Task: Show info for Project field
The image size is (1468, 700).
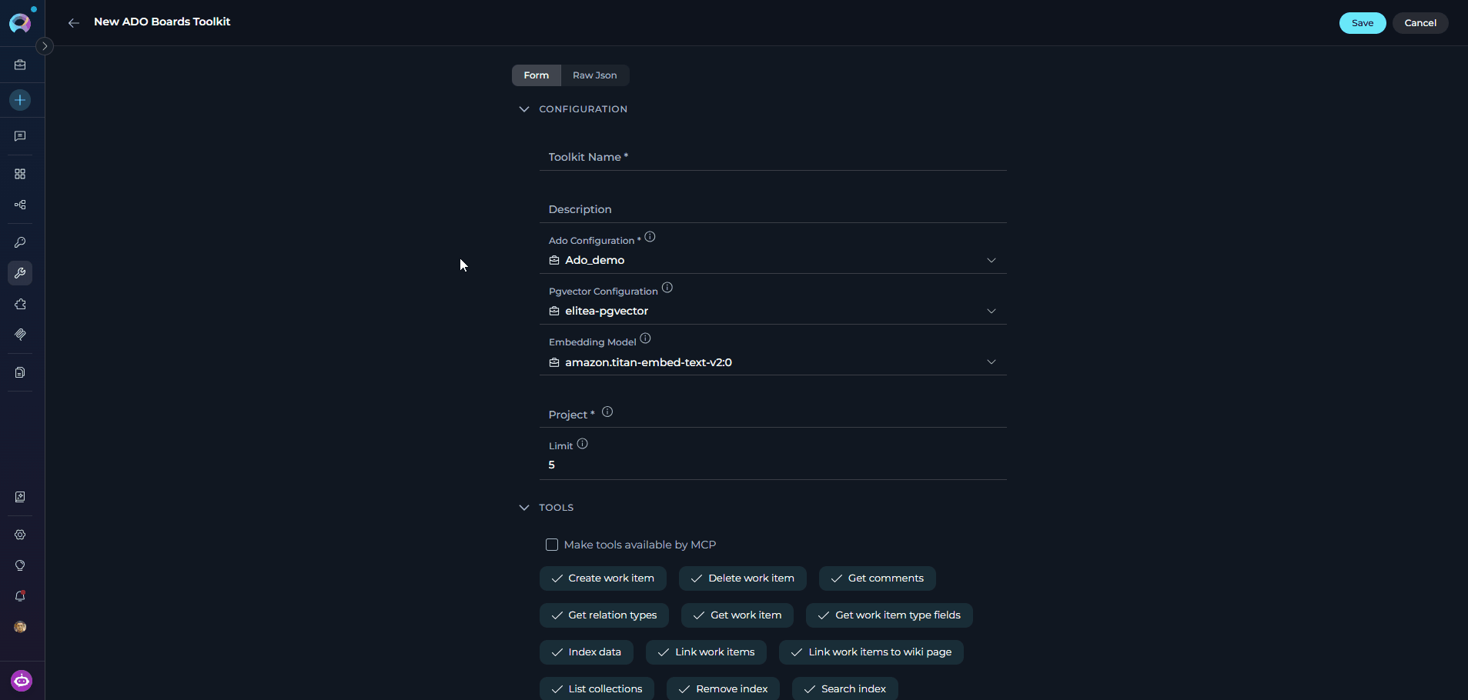Action: 607,412
